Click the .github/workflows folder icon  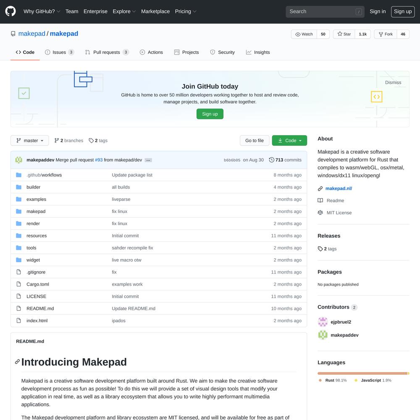(18, 175)
